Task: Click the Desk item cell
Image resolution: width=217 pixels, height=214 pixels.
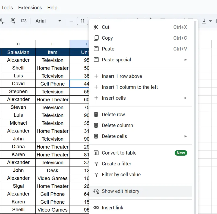Action: (52, 170)
